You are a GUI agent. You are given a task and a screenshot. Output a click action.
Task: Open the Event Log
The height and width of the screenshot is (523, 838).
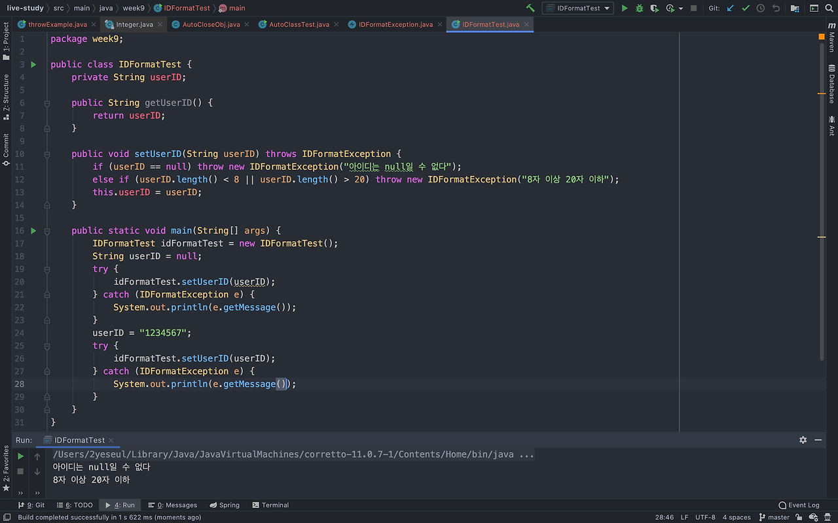pos(799,505)
